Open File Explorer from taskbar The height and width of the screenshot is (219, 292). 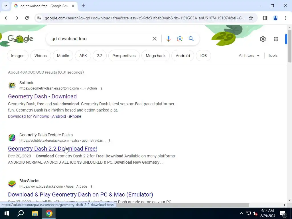pyautogui.click(x=35, y=213)
